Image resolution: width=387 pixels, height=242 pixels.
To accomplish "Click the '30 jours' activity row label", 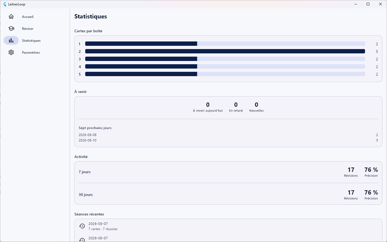I will pyautogui.click(x=86, y=195).
